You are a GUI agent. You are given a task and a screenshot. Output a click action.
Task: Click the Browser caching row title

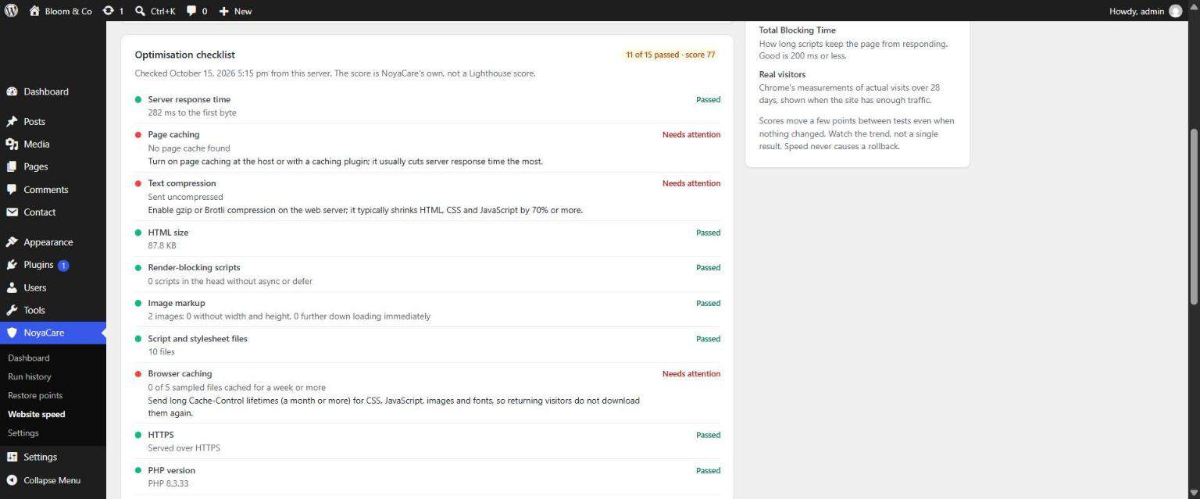point(180,373)
